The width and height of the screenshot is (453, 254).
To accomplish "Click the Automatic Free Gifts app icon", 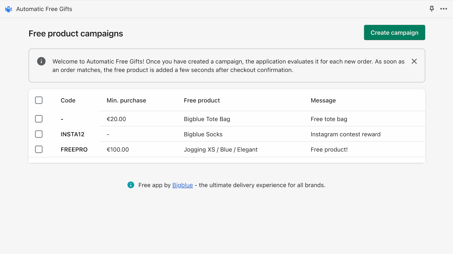I will tap(8, 9).
